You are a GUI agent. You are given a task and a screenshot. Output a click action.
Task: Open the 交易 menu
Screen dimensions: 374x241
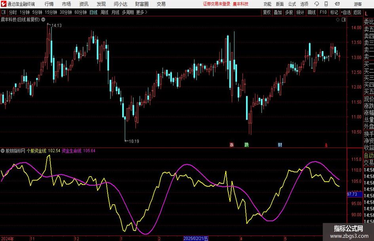coord(161,4)
